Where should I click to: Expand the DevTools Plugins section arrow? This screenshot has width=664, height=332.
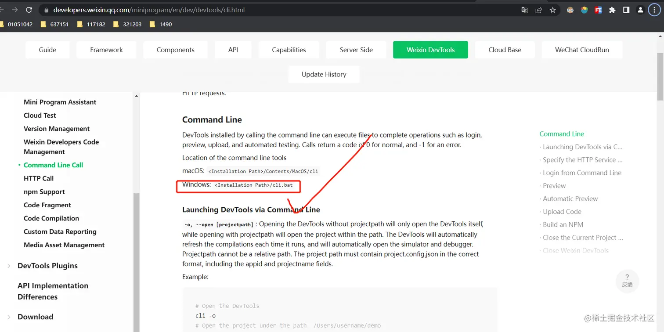click(x=9, y=266)
